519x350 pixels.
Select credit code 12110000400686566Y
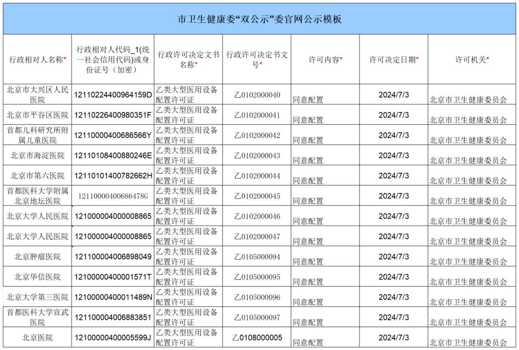[113, 135]
